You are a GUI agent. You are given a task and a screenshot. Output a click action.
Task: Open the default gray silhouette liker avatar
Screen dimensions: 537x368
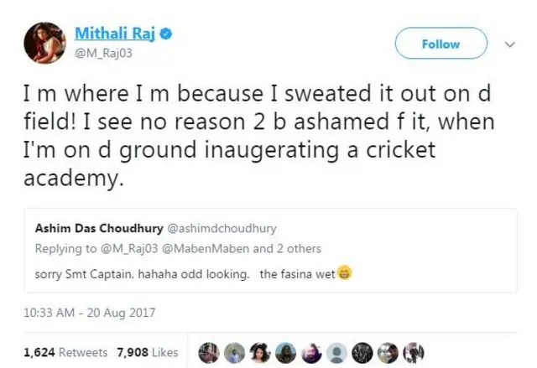pyautogui.click(x=336, y=353)
